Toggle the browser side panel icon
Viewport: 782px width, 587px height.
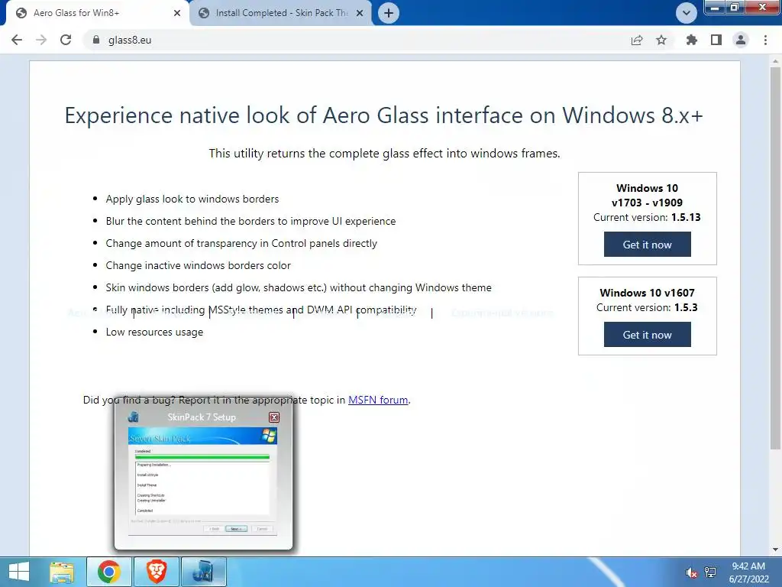[x=716, y=40]
